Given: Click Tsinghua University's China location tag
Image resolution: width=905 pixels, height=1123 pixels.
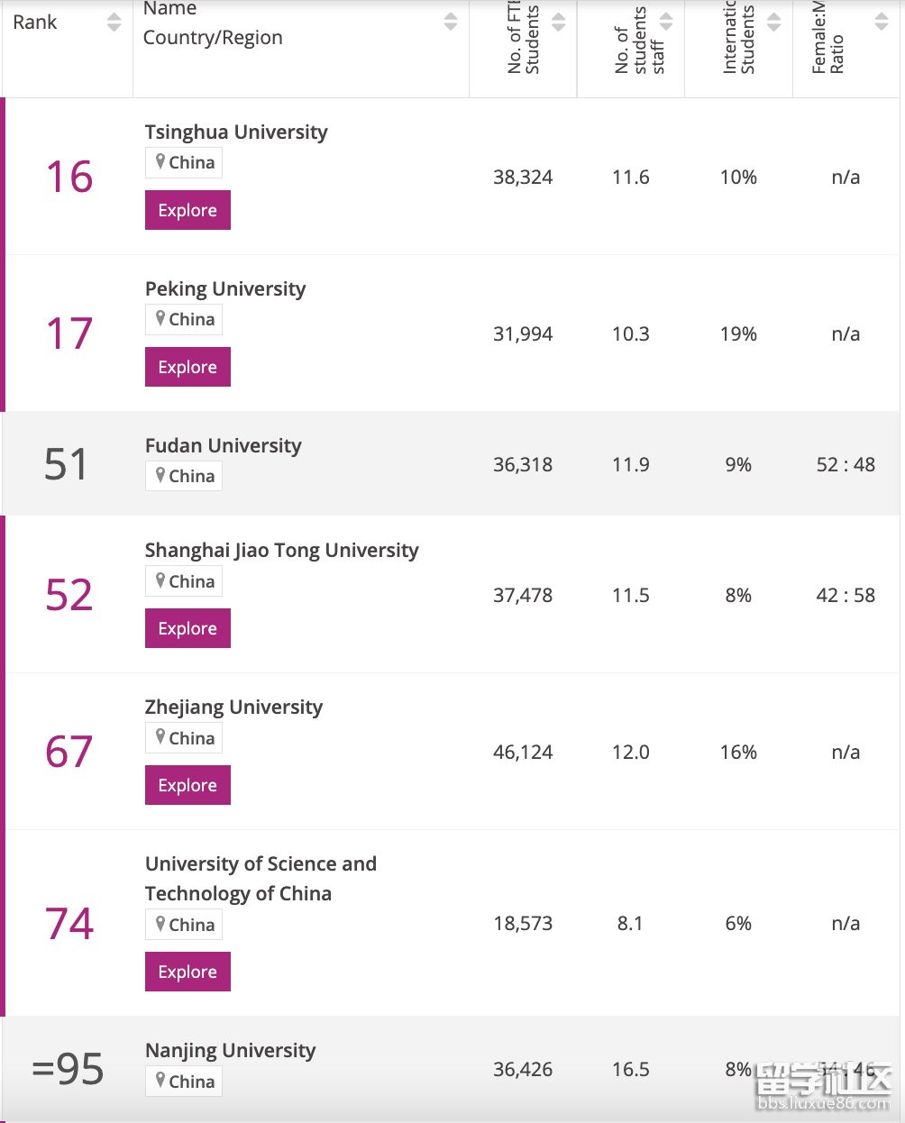Looking at the screenshot, I should (x=184, y=163).
